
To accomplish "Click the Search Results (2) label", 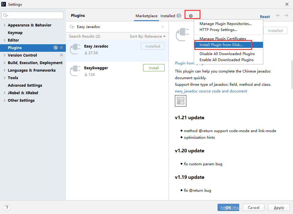I will [x=84, y=36].
